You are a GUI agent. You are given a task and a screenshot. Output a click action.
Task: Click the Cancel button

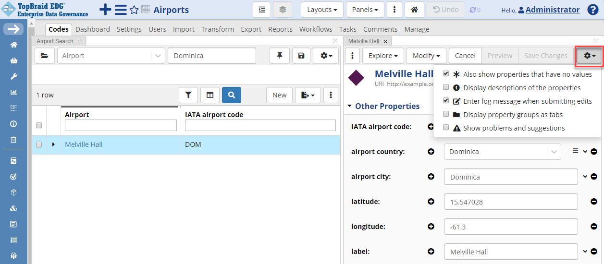pos(465,56)
